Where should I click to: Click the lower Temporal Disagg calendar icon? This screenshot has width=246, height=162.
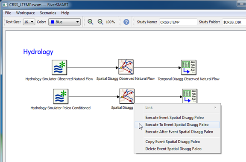click(190, 96)
